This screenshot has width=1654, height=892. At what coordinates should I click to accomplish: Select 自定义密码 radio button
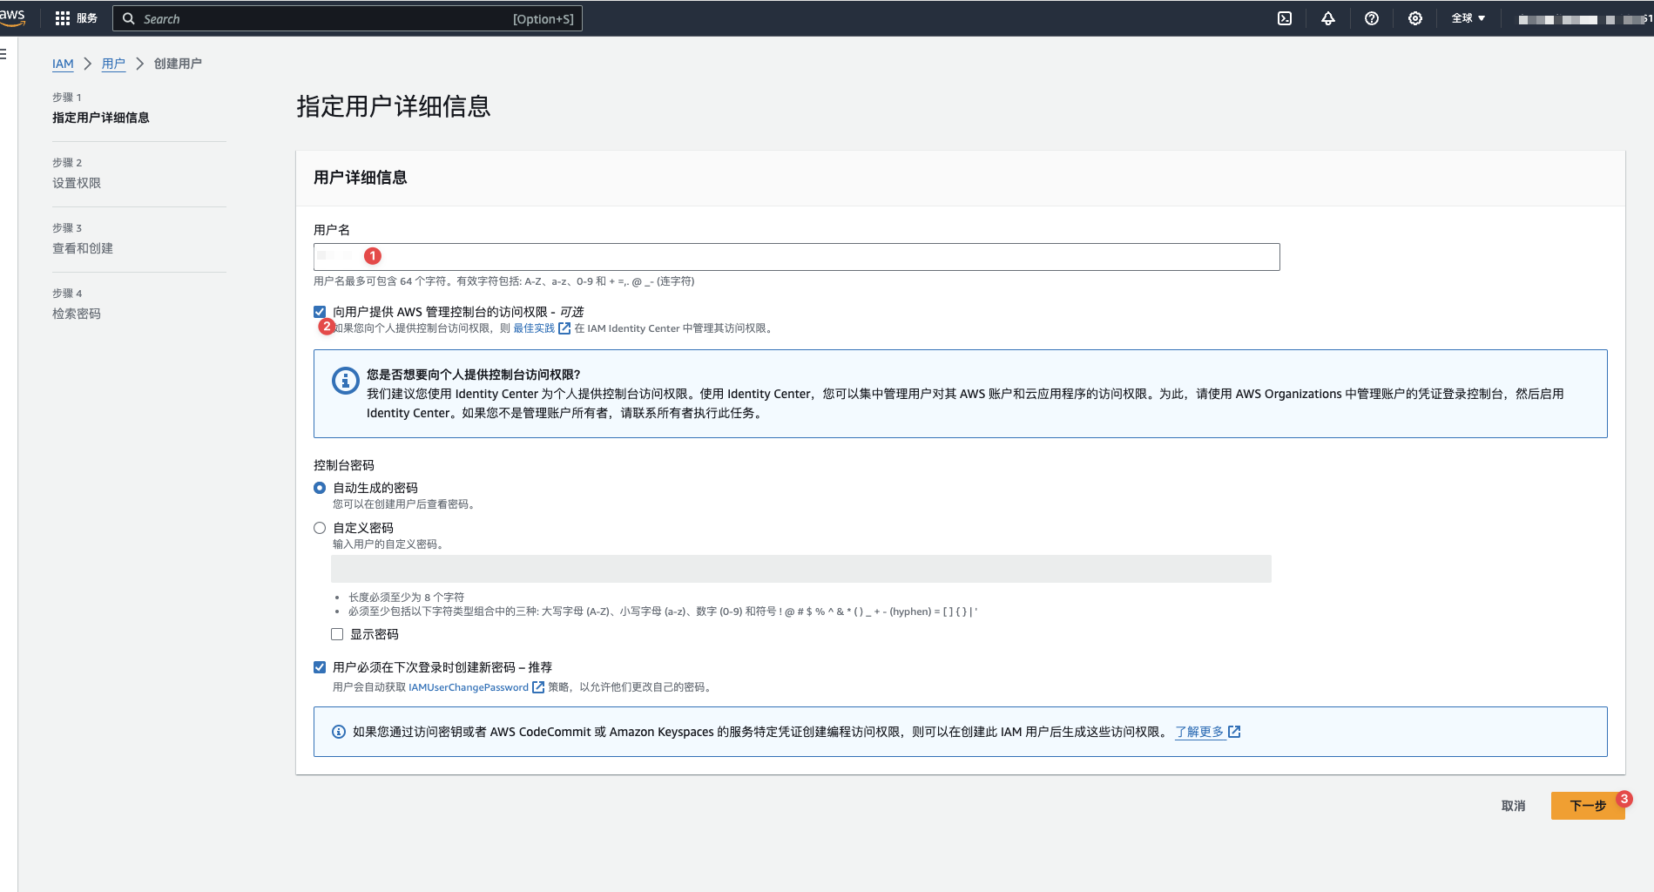[x=320, y=528]
